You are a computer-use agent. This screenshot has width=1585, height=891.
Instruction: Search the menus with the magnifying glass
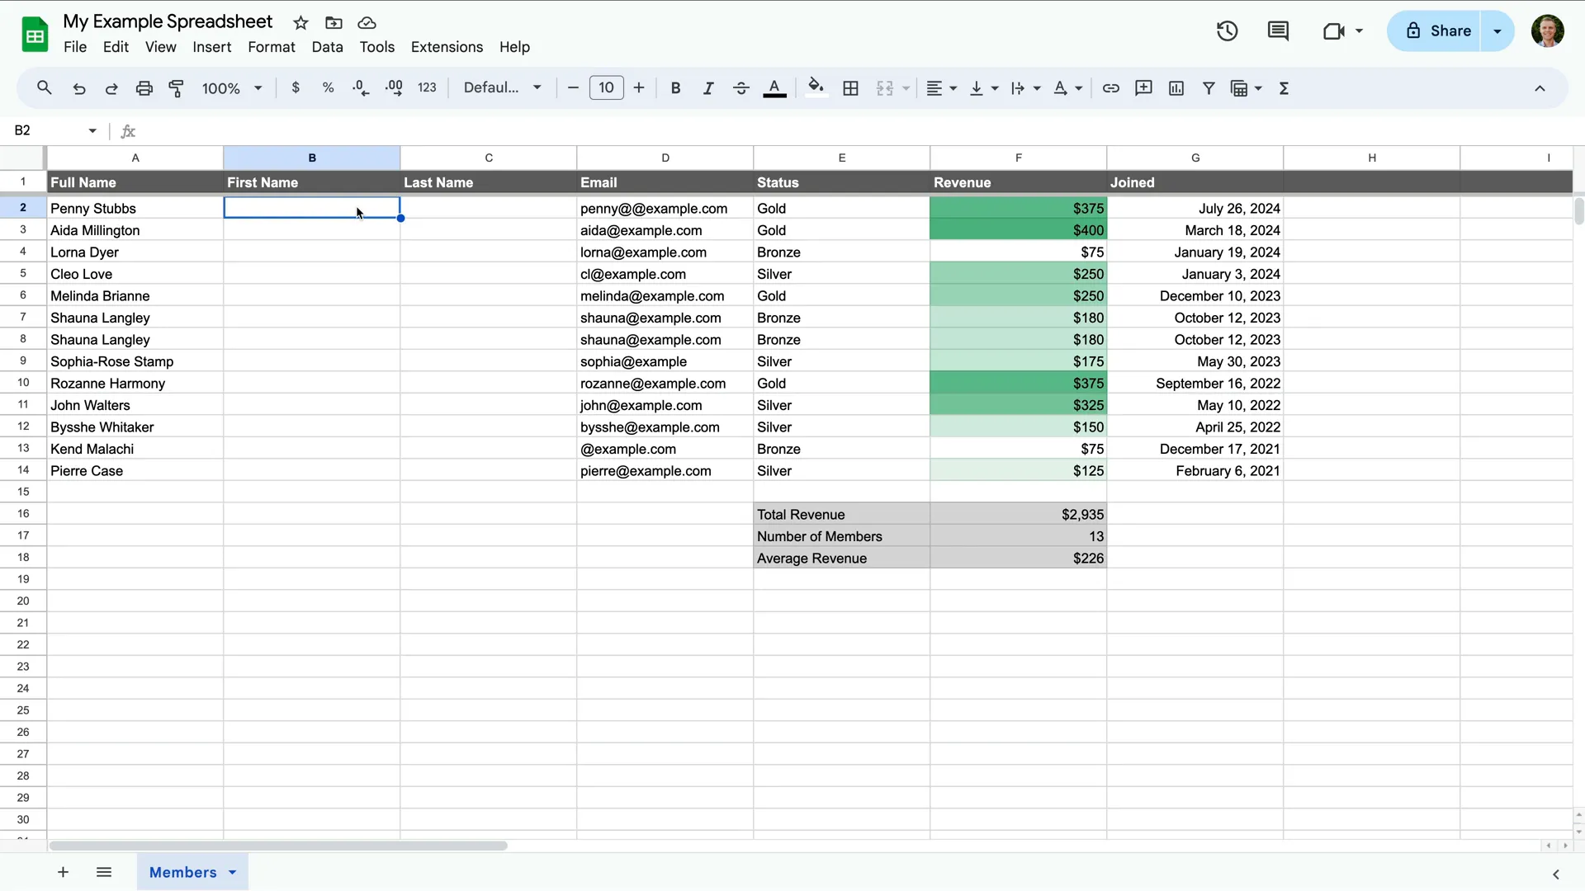(x=44, y=87)
